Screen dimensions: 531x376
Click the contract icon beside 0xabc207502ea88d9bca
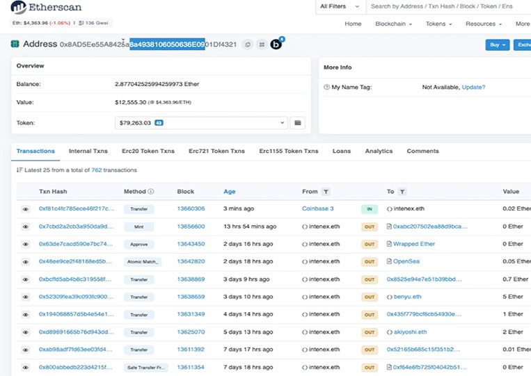[389, 226]
